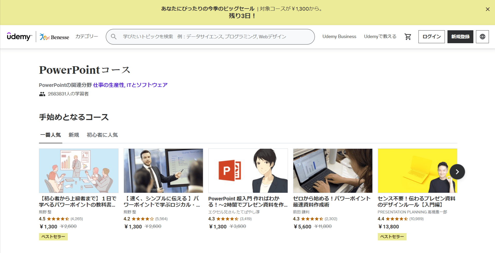This screenshot has width=495, height=253.
Task: Click the PowerPointコース page heading
Action: [84, 70]
